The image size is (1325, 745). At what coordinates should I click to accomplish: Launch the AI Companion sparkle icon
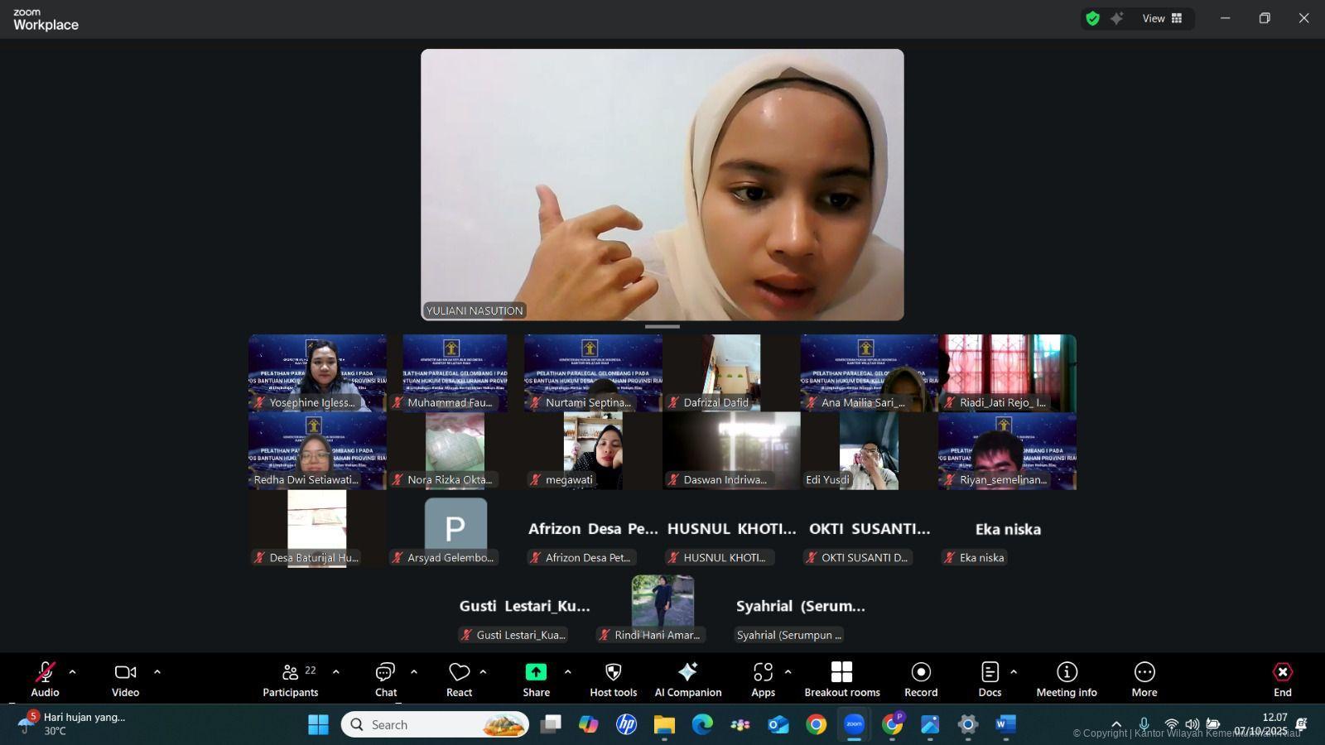tap(687, 672)
